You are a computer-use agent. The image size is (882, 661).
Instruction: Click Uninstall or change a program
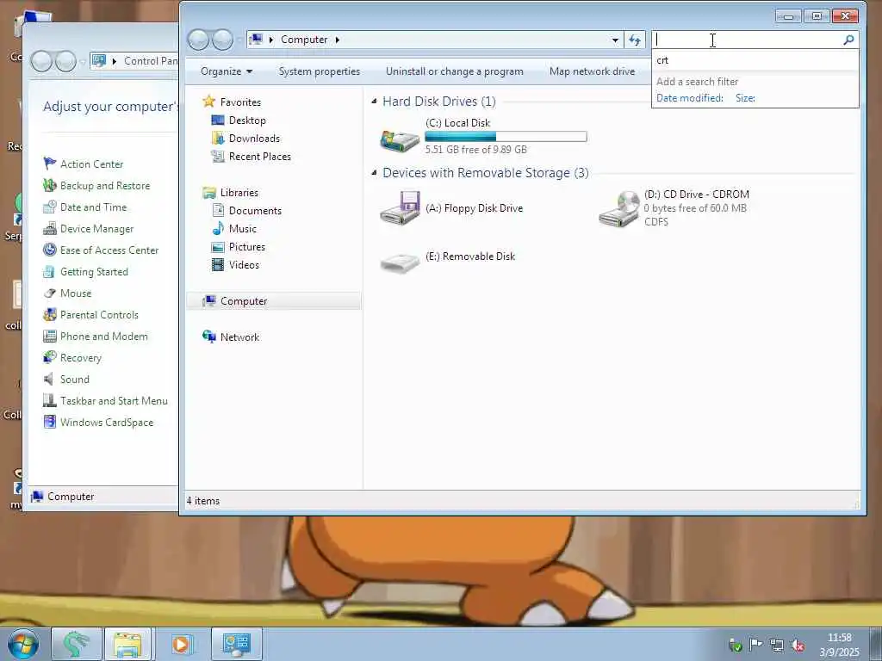pos(455,71)
